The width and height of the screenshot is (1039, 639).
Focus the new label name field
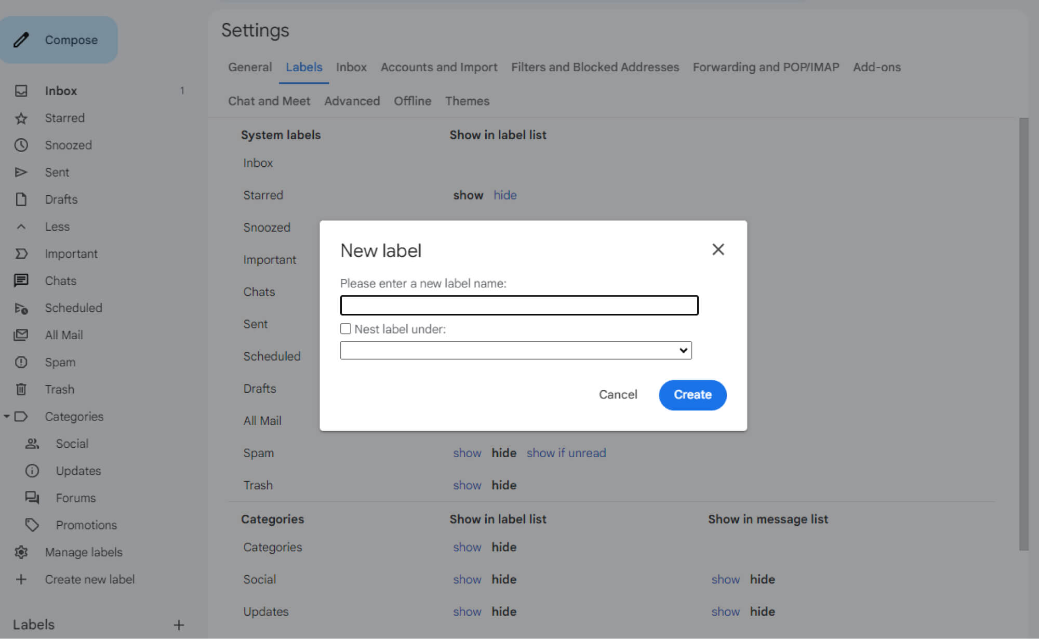[x=518, y=305]
